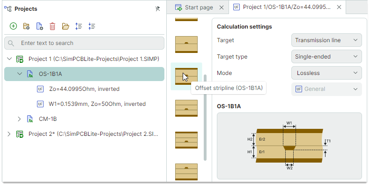Viewport: 370px width, 186px height.
Task: Click the expand all tree icon
Action: click(79, 26)
